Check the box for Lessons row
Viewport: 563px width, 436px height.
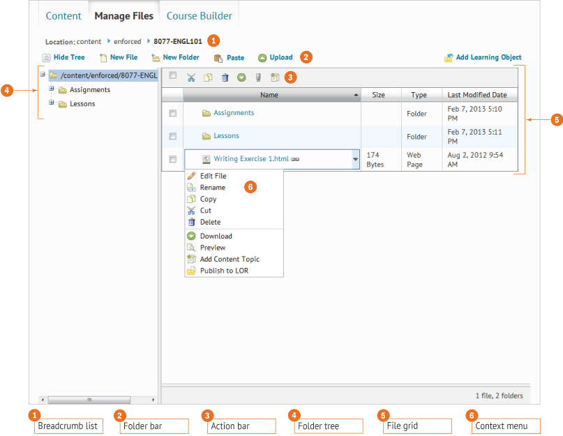[173, 136]
